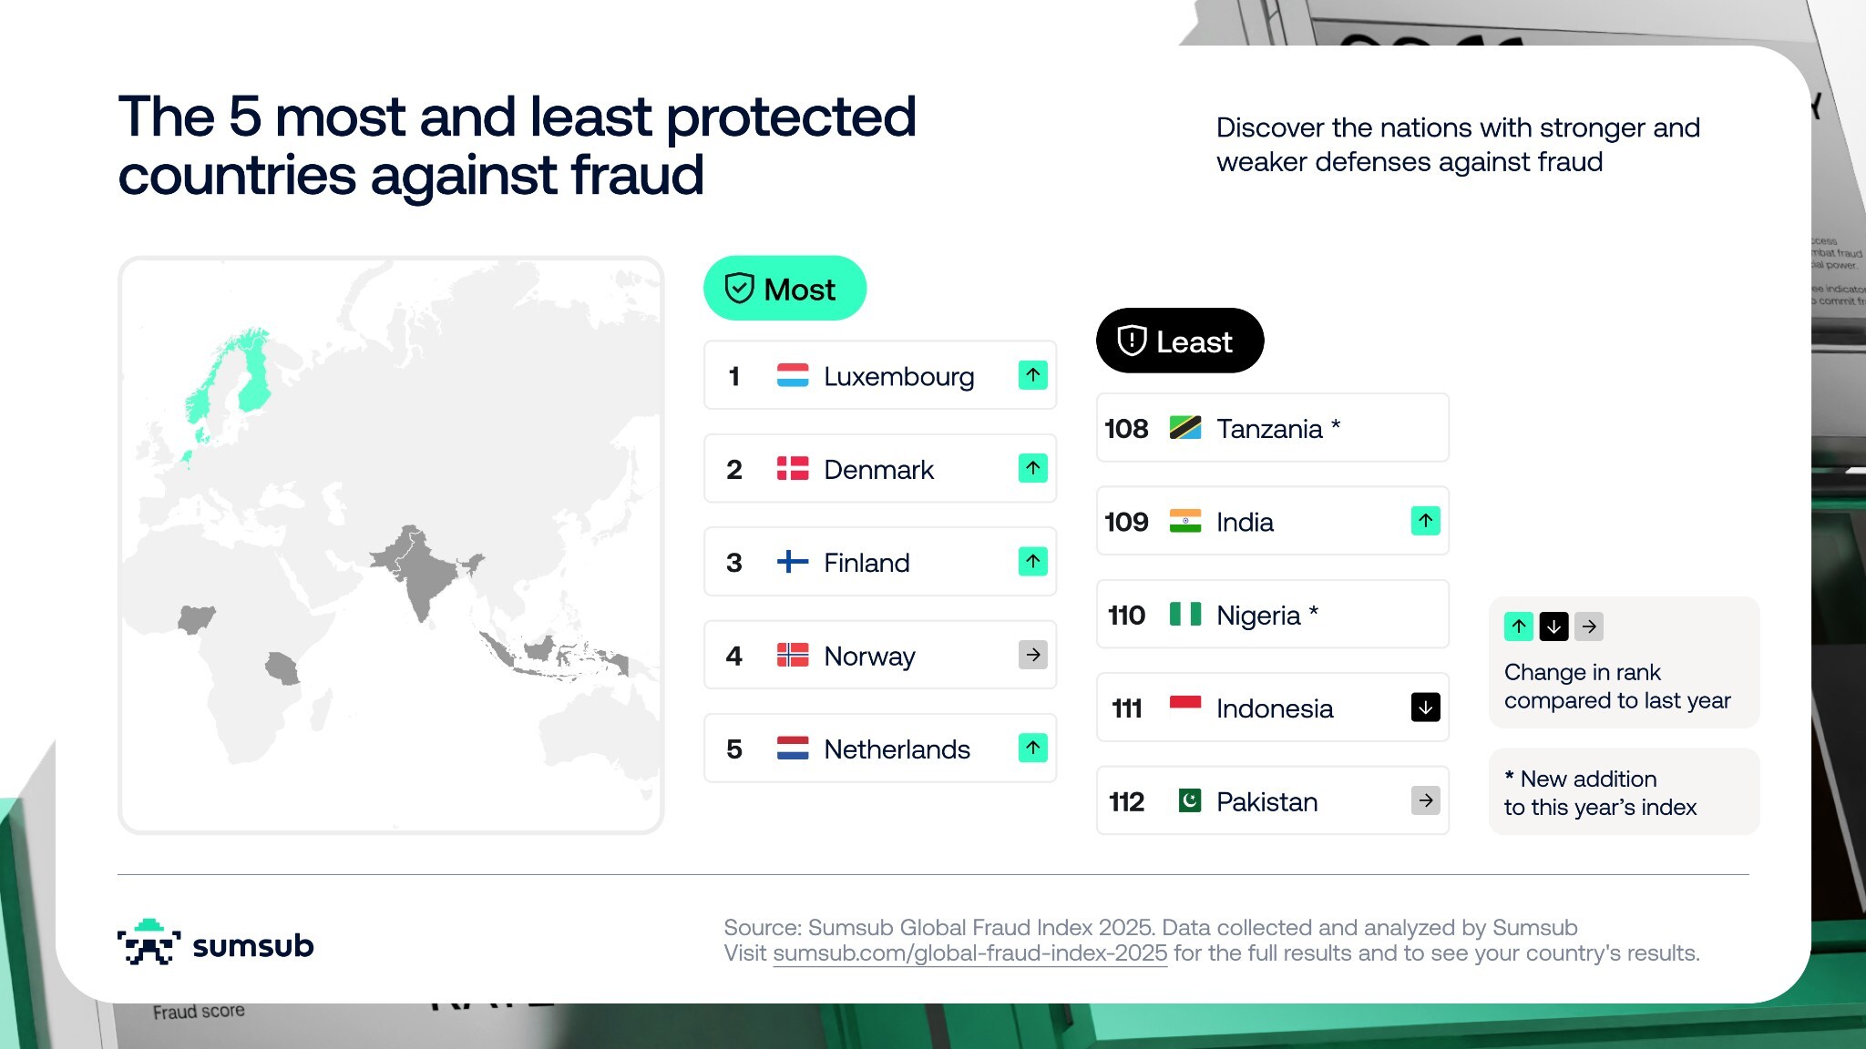Click the Tanzania flag icon

[1184, 428]
